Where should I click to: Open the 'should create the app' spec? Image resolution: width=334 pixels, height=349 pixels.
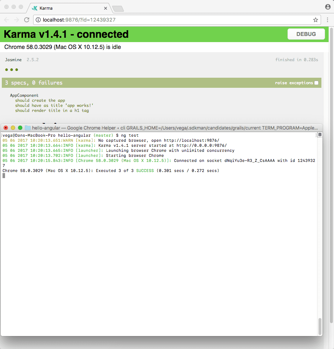point(40,100)
